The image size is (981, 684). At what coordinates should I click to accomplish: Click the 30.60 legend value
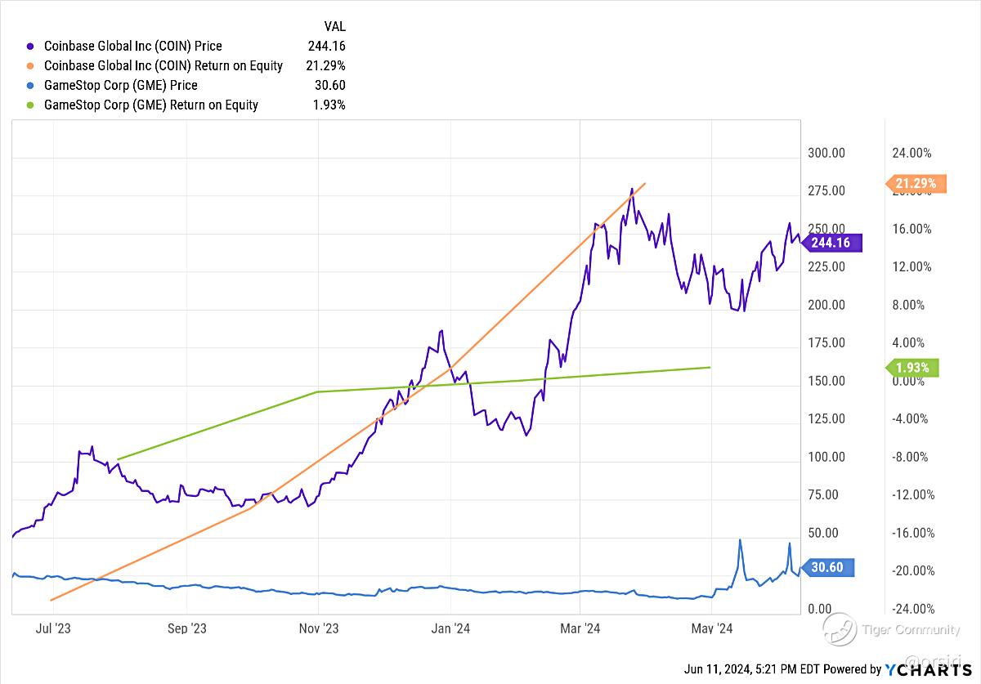pos(330,86)
